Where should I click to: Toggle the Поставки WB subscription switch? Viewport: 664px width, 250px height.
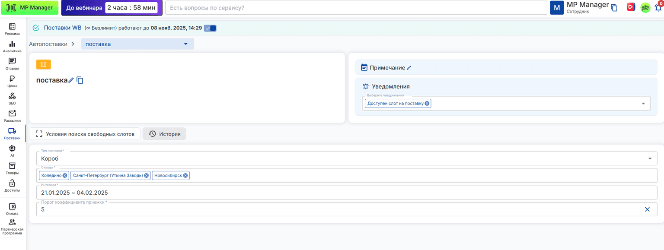210,28
